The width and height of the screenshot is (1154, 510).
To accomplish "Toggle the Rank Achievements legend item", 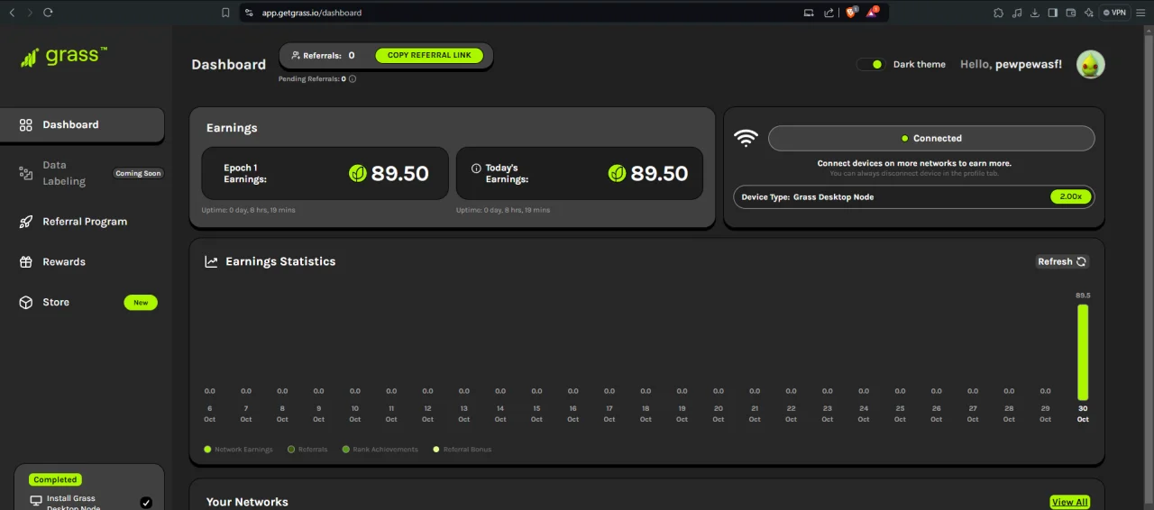I will point(380,449).
